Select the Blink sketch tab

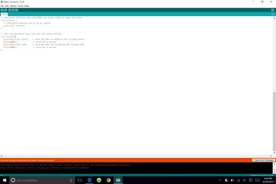4,14
